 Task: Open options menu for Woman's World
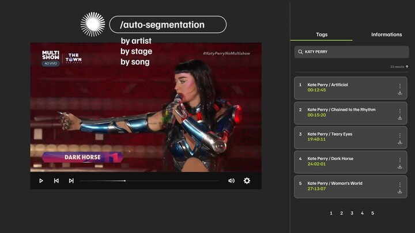(x=400, y=185)
